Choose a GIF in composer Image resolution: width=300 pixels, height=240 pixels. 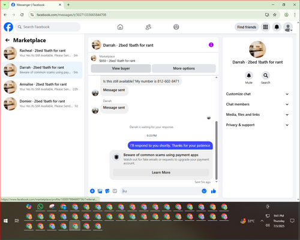tap(115, 191)
